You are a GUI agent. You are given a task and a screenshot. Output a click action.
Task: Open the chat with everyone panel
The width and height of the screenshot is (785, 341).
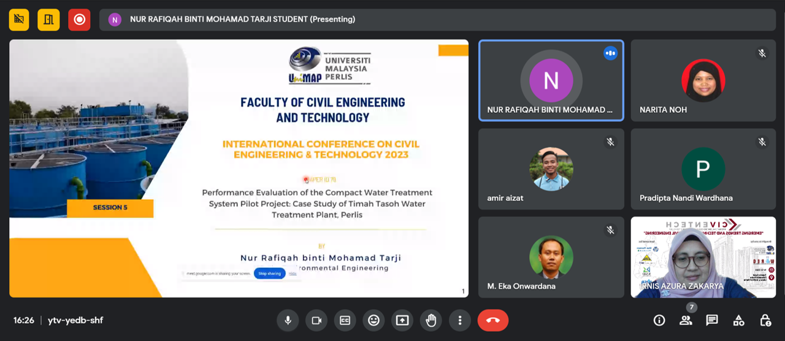(x=712, y=320)
